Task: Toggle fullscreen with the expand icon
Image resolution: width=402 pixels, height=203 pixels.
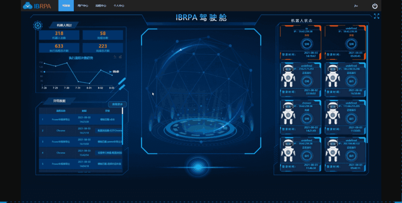Action: point(376,16)
